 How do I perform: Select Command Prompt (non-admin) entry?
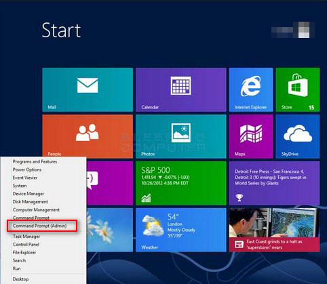(31, 218)
